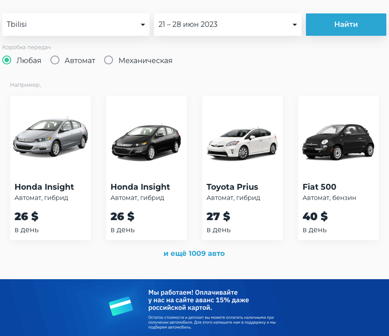Click the Коробка передач label
Viewport: 389px width, 336px height.
26,47
